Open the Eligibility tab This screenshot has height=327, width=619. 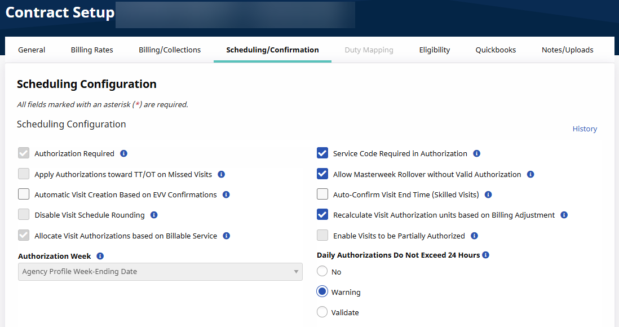pos(434,50)
